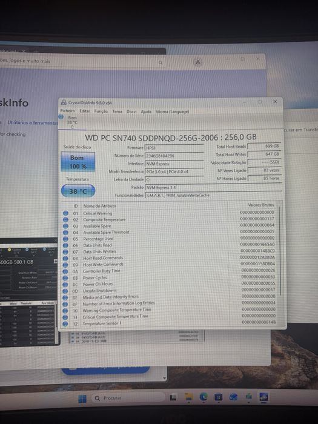
Task: Click raw value of Host Write Commands row
Action: click(258, 264)
